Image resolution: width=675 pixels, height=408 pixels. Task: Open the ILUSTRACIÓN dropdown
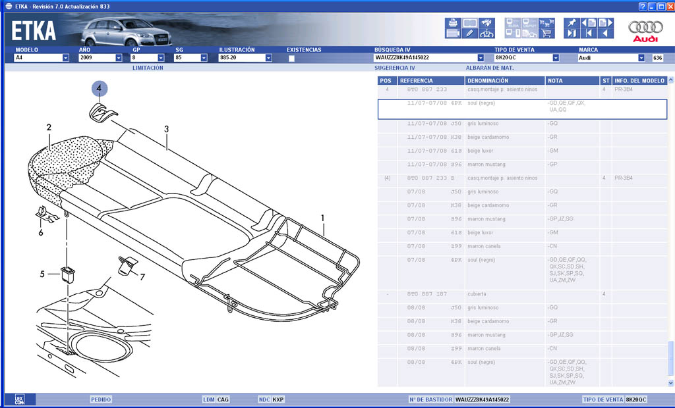tap(269, 58)
